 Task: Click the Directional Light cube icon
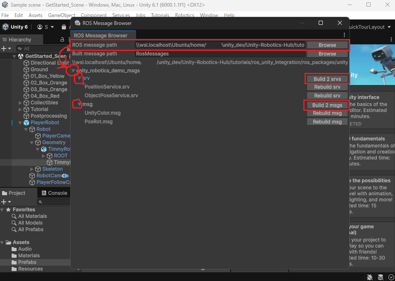26,63
